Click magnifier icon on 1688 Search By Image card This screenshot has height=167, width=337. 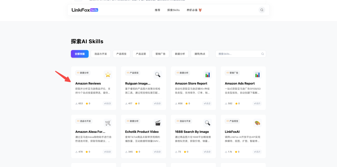[x=208, y=123]
